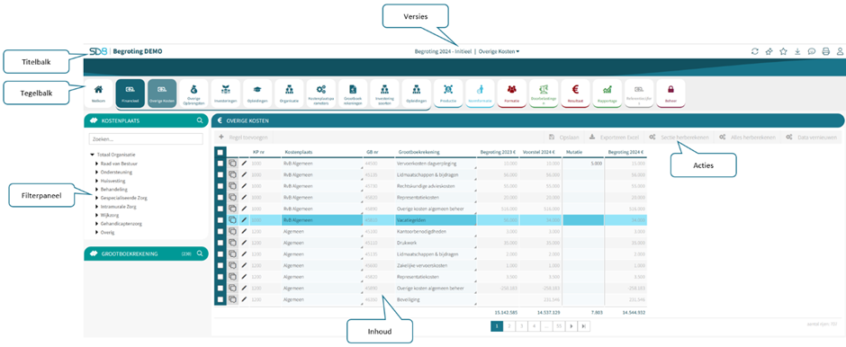The height and width of the screenshot is (347, 846).
Task: Open the user profile icon
Action: coord(840,51)
